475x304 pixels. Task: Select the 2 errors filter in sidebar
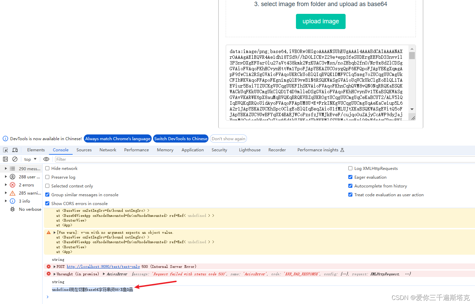26,185
